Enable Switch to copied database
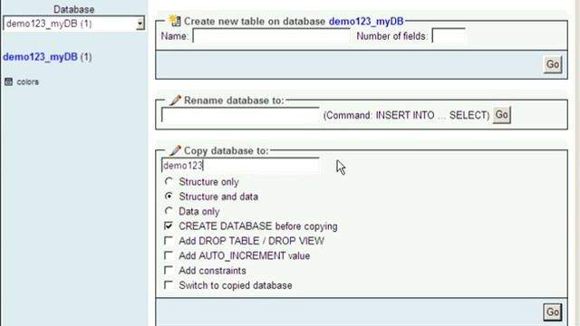This screenshot has width=580, height=326. [x=169, y=285]
